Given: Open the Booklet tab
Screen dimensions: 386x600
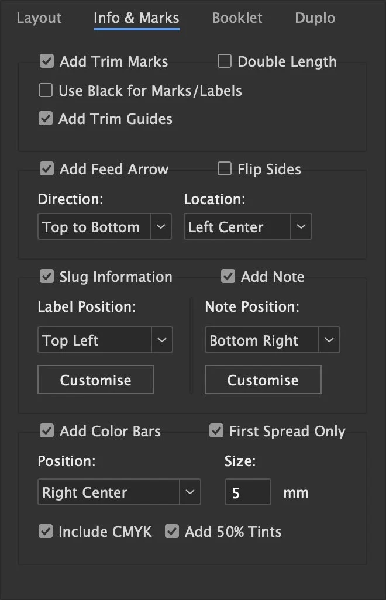Looking at the screenshot, I should 237,18.
